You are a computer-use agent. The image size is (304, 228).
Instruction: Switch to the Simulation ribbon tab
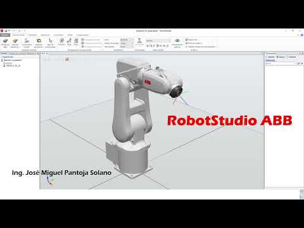point(45,35)
